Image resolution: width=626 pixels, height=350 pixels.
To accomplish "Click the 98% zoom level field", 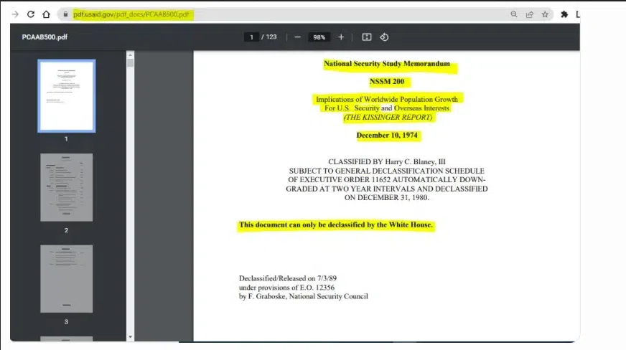I will (319, 37).
